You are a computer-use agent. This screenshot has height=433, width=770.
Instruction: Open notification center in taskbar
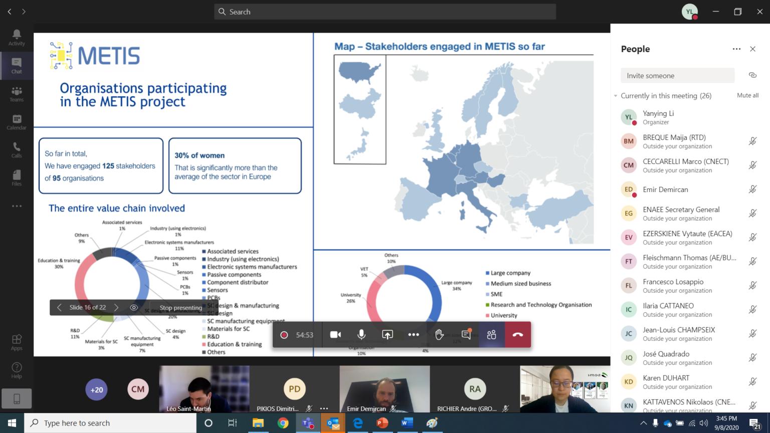755,423
